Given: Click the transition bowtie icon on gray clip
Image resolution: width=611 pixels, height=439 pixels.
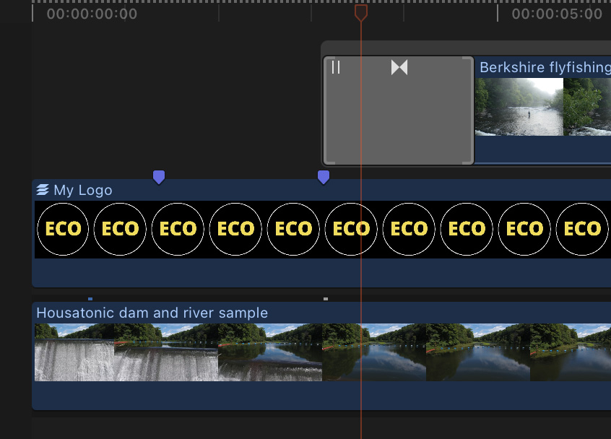Looking at the screenshot, I should pyautogui.click(x=399, y=67).
